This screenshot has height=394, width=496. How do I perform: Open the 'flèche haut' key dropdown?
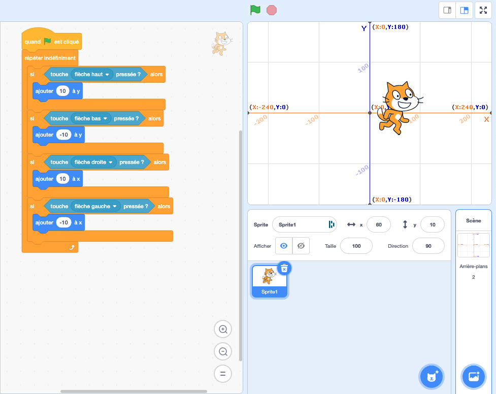tap(92, 74)
